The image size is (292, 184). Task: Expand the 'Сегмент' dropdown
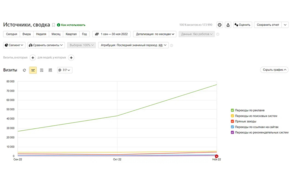(x=14, y=45)
